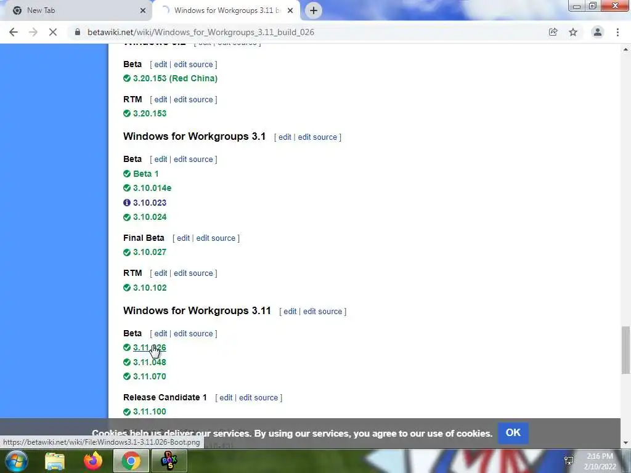Edit source of Release Candidate 1
631x473 pixels.
[258, 398]
